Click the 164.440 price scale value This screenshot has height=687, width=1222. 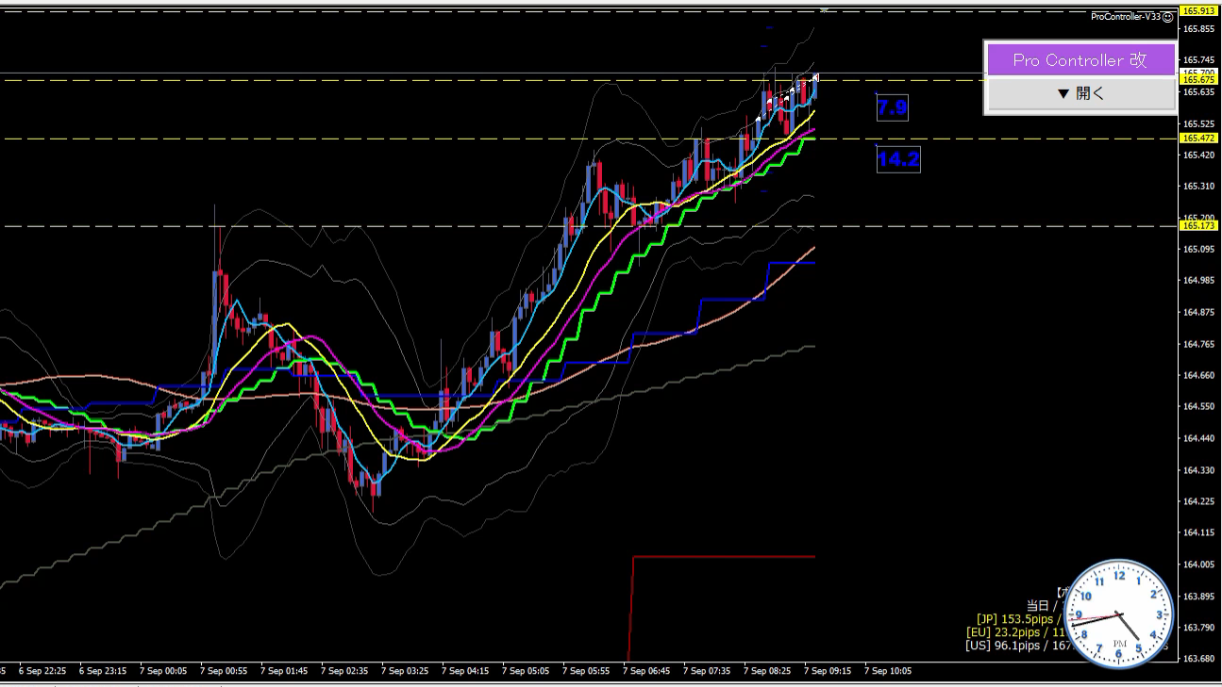pyautogui.click(x=1198, y=438)
